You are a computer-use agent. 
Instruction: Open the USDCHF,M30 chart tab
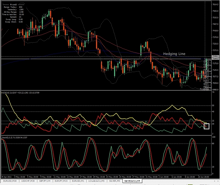pos(28,181)
